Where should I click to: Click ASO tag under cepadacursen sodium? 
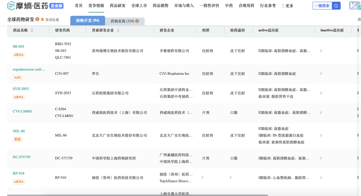(18, 78)
